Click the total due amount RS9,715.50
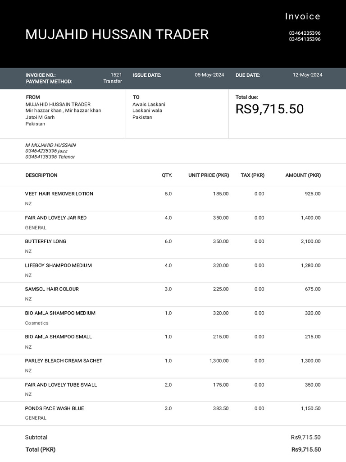This screenshot has width=346, height=462. click(x=269, y=109)
